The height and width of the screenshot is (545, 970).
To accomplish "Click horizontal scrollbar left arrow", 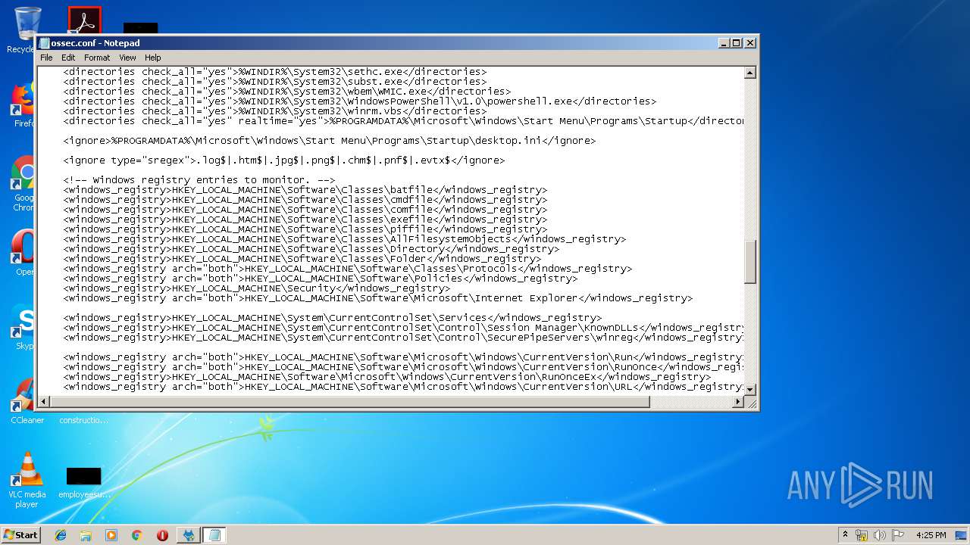I will point(45,402).
